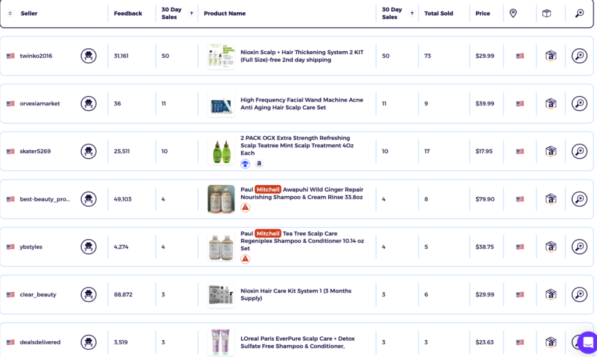Image resolution: width=597 pixels, height=357 pixels.
Task: Click magnifier icon in table header
Action: [580, 13]
